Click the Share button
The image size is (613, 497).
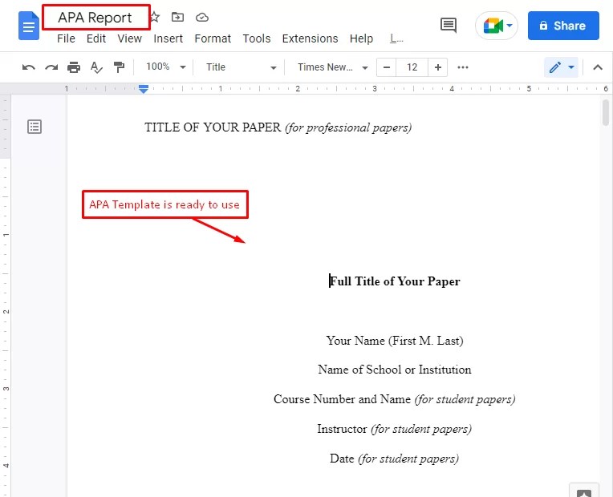(563, 26)
